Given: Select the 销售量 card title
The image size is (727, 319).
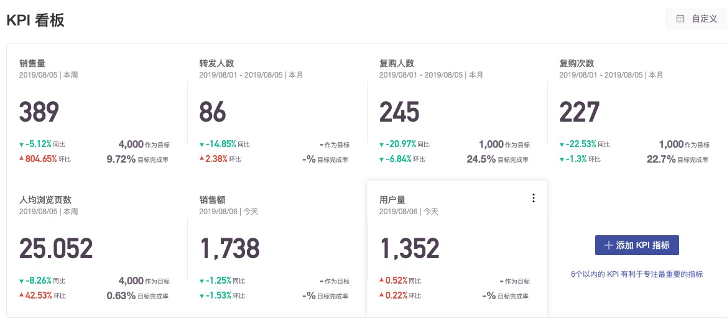Looking at the screenshot, I should (x=32, y=63).
